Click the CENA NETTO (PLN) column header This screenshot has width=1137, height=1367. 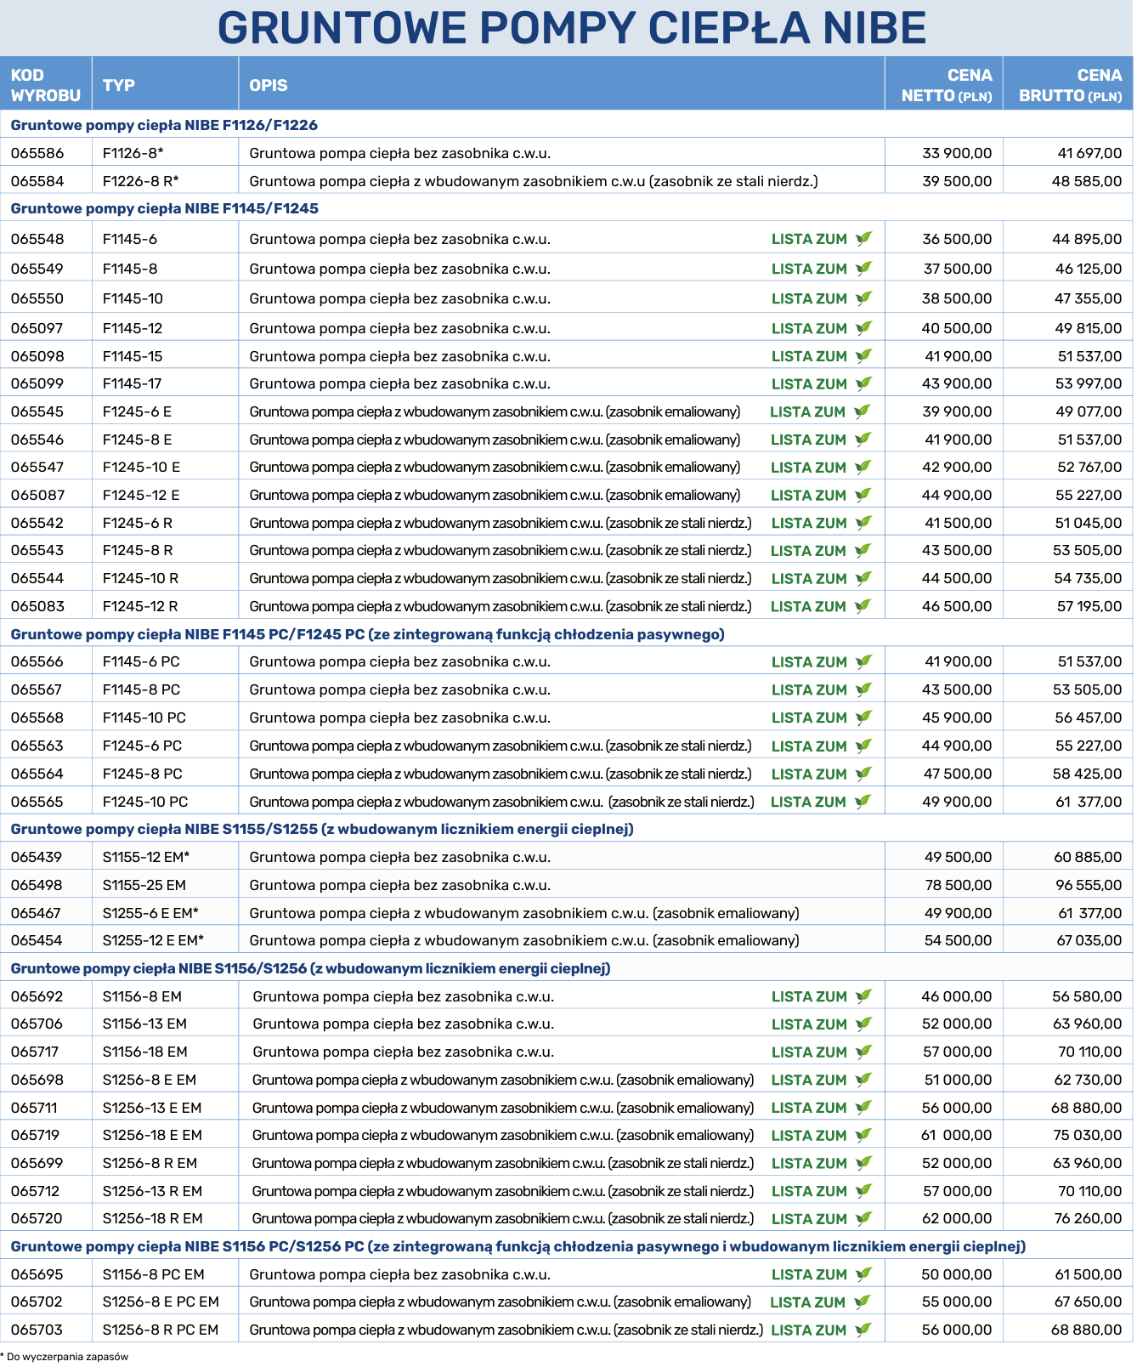click(947, 85)
